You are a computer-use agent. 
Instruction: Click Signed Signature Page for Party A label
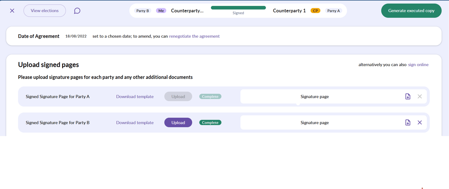coord(58,97)
